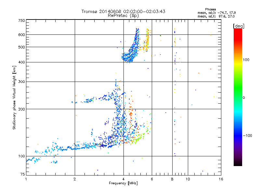This screenshot has width=260, height=195.
Task: Click x-axis tick label '2'
Action: tap(75, 179)
